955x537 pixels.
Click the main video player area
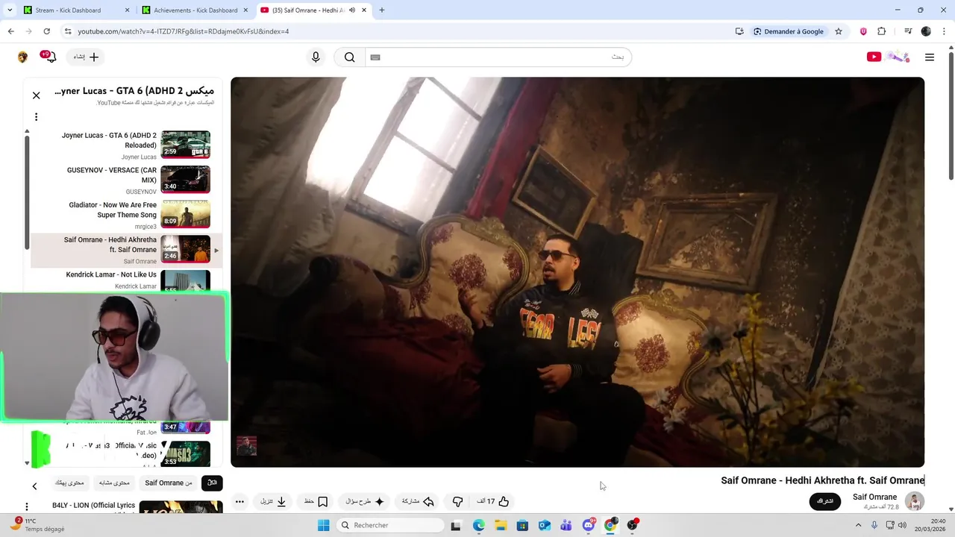pos(577,272)
